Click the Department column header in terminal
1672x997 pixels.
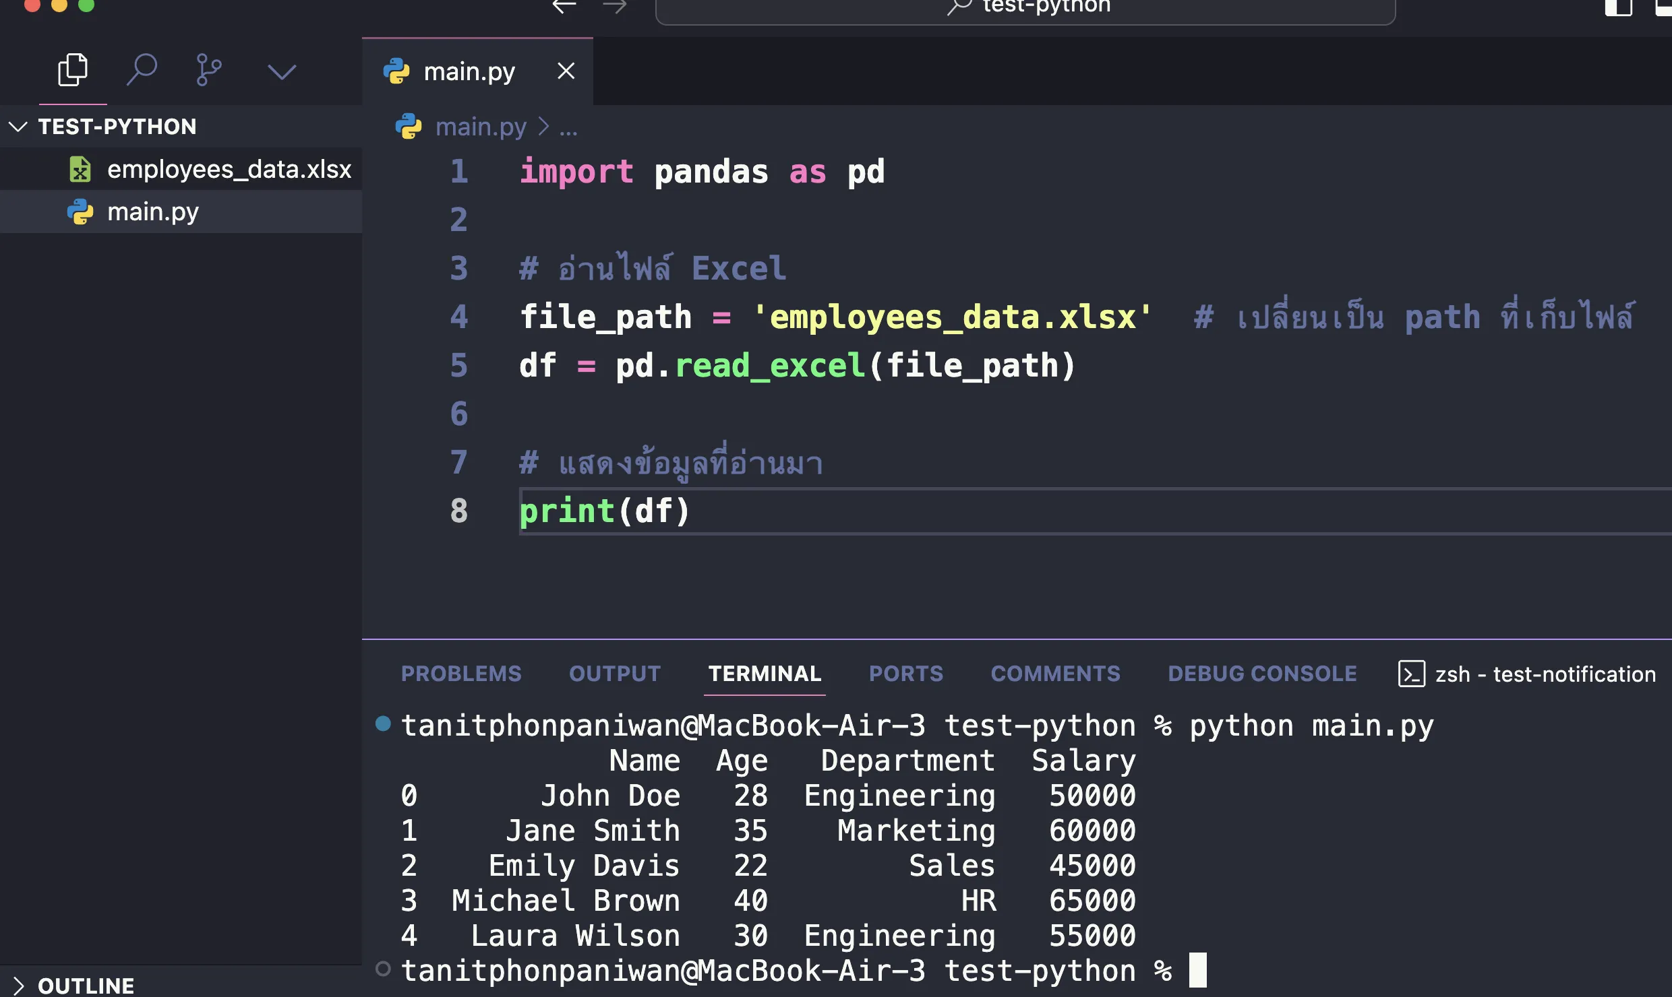click(x=907, y=761)
